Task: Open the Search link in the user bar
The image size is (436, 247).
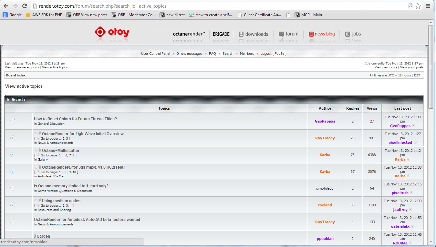Action: (228, 54)
